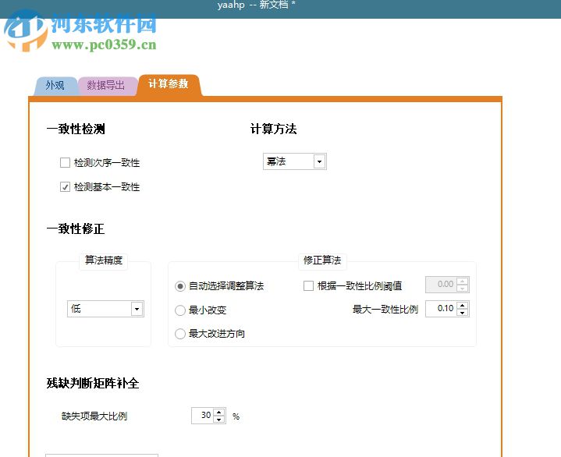Tick 根据一致性比例阈值 checkbox

(308, 285)
